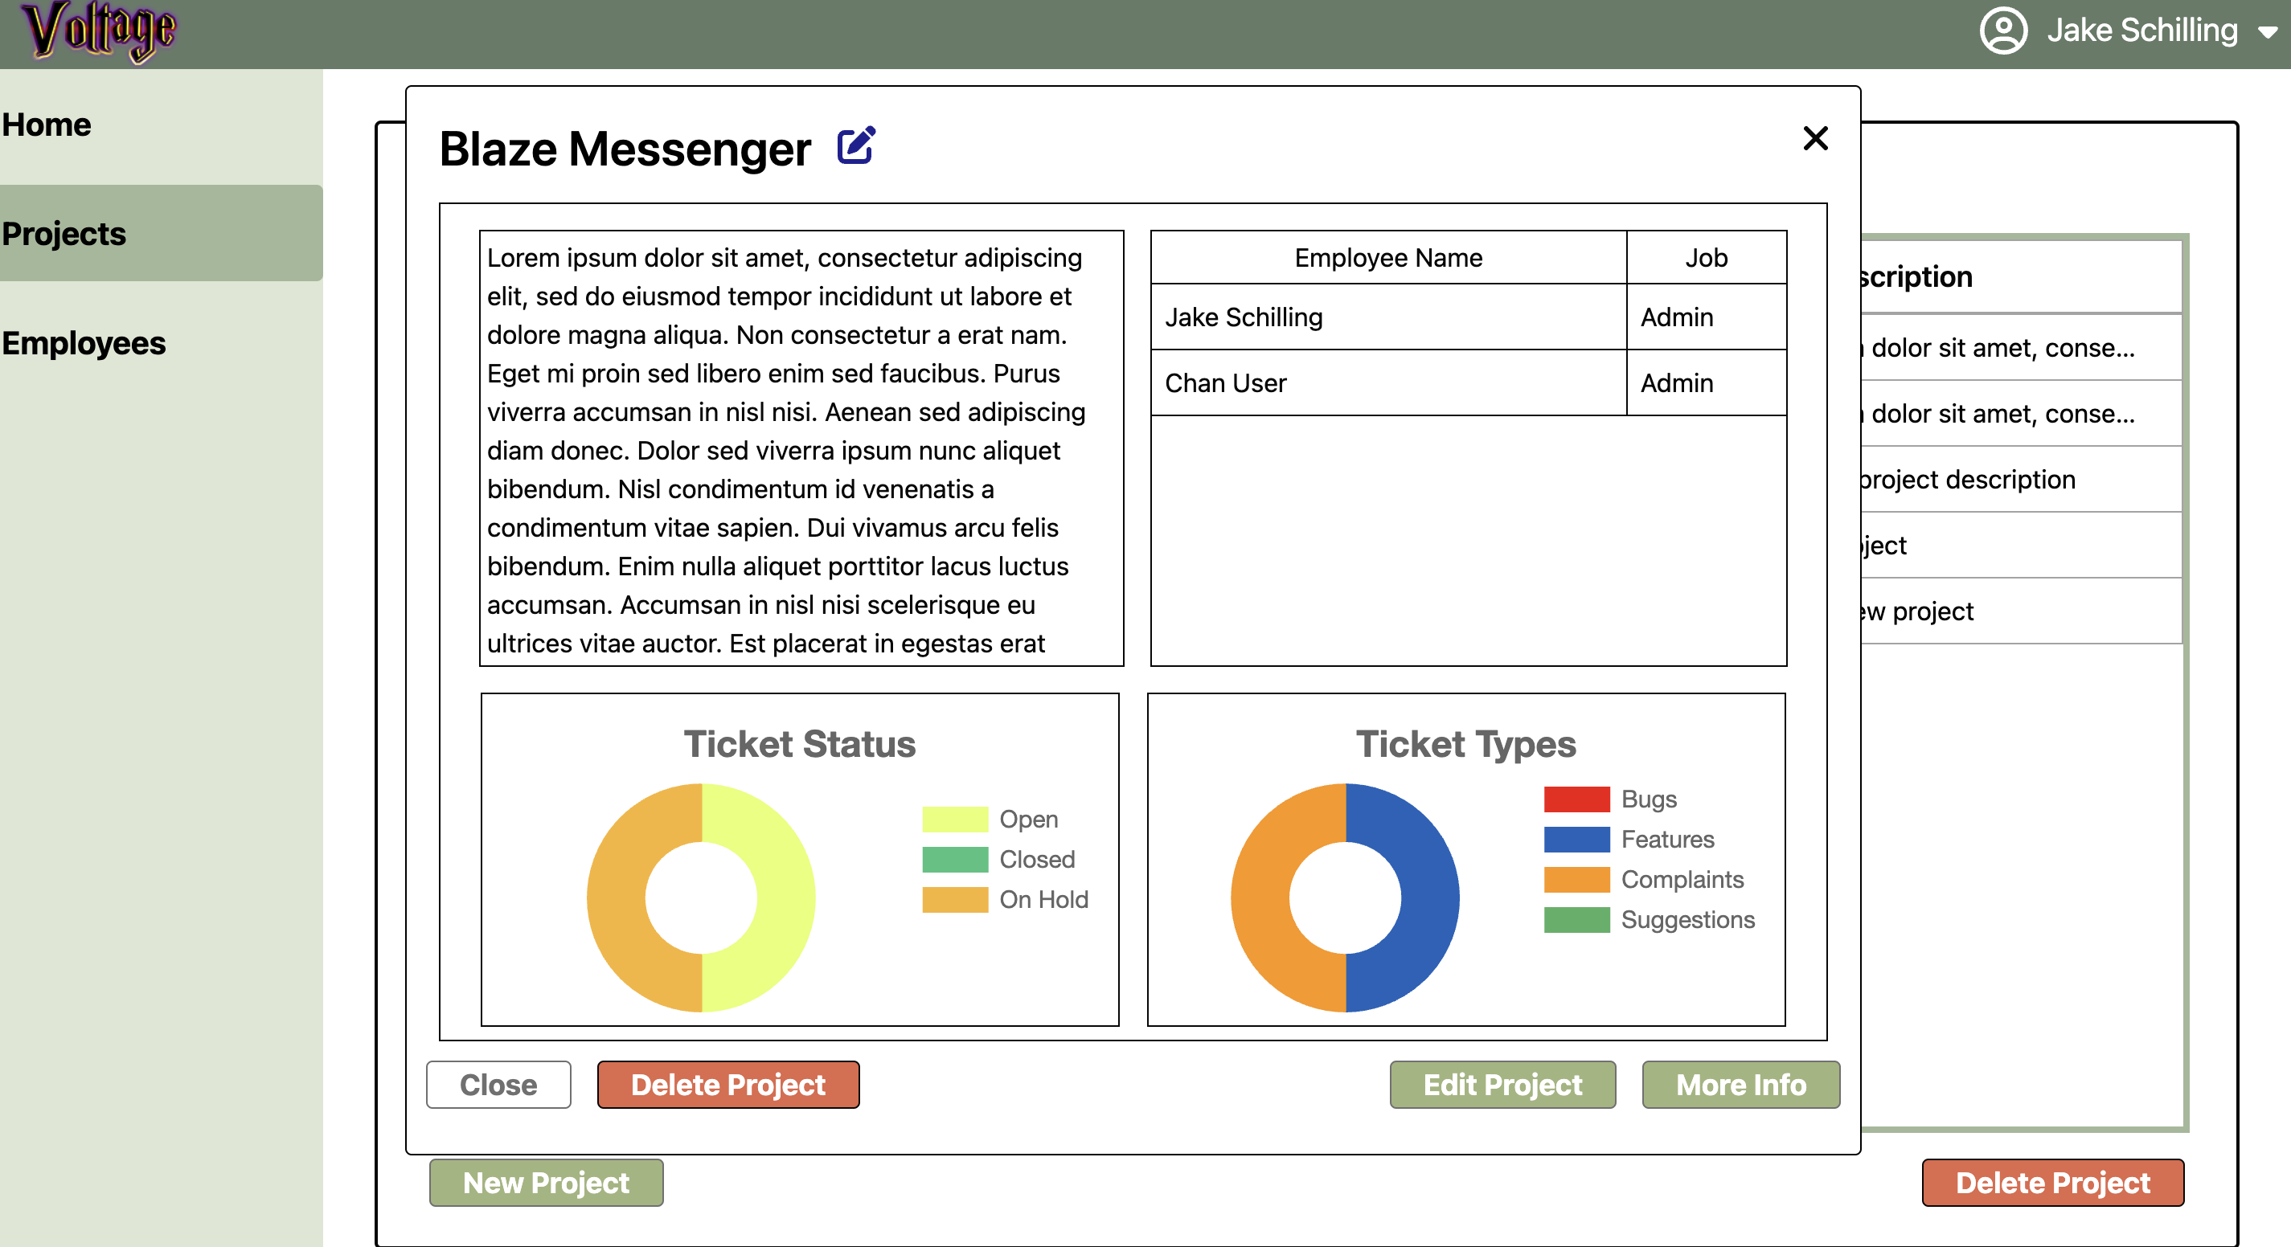Select the Jake Schilling employee row

[x=1469, y=317]
